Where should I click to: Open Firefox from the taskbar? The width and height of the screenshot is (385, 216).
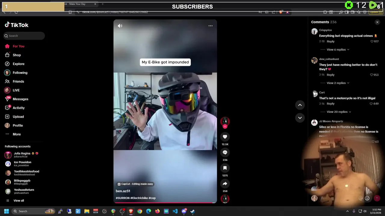(x=157, y=211)
